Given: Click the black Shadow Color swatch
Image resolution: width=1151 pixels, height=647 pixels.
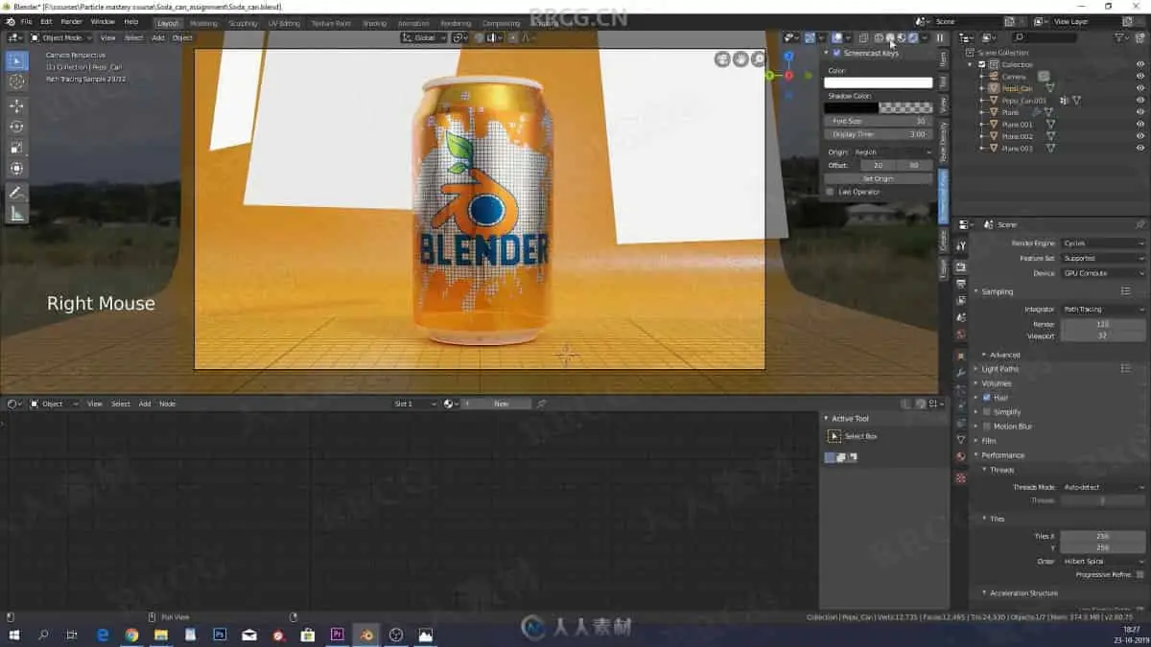Looking at the screenshot, I should pos(852,108).
